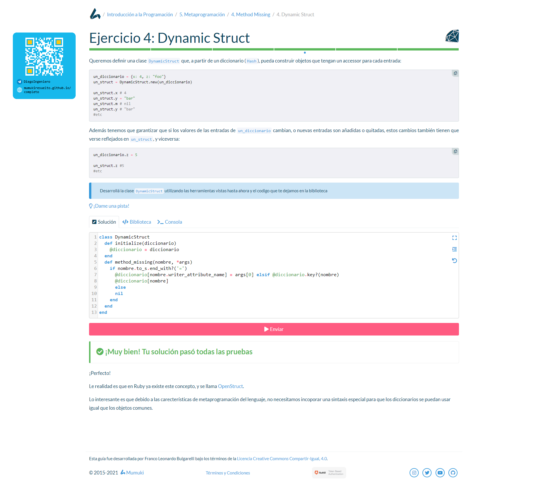Go to 5. Metaprogramación breadcrumb
The width and height of the screenshot is (548, 485).
[x=202, y=15]
